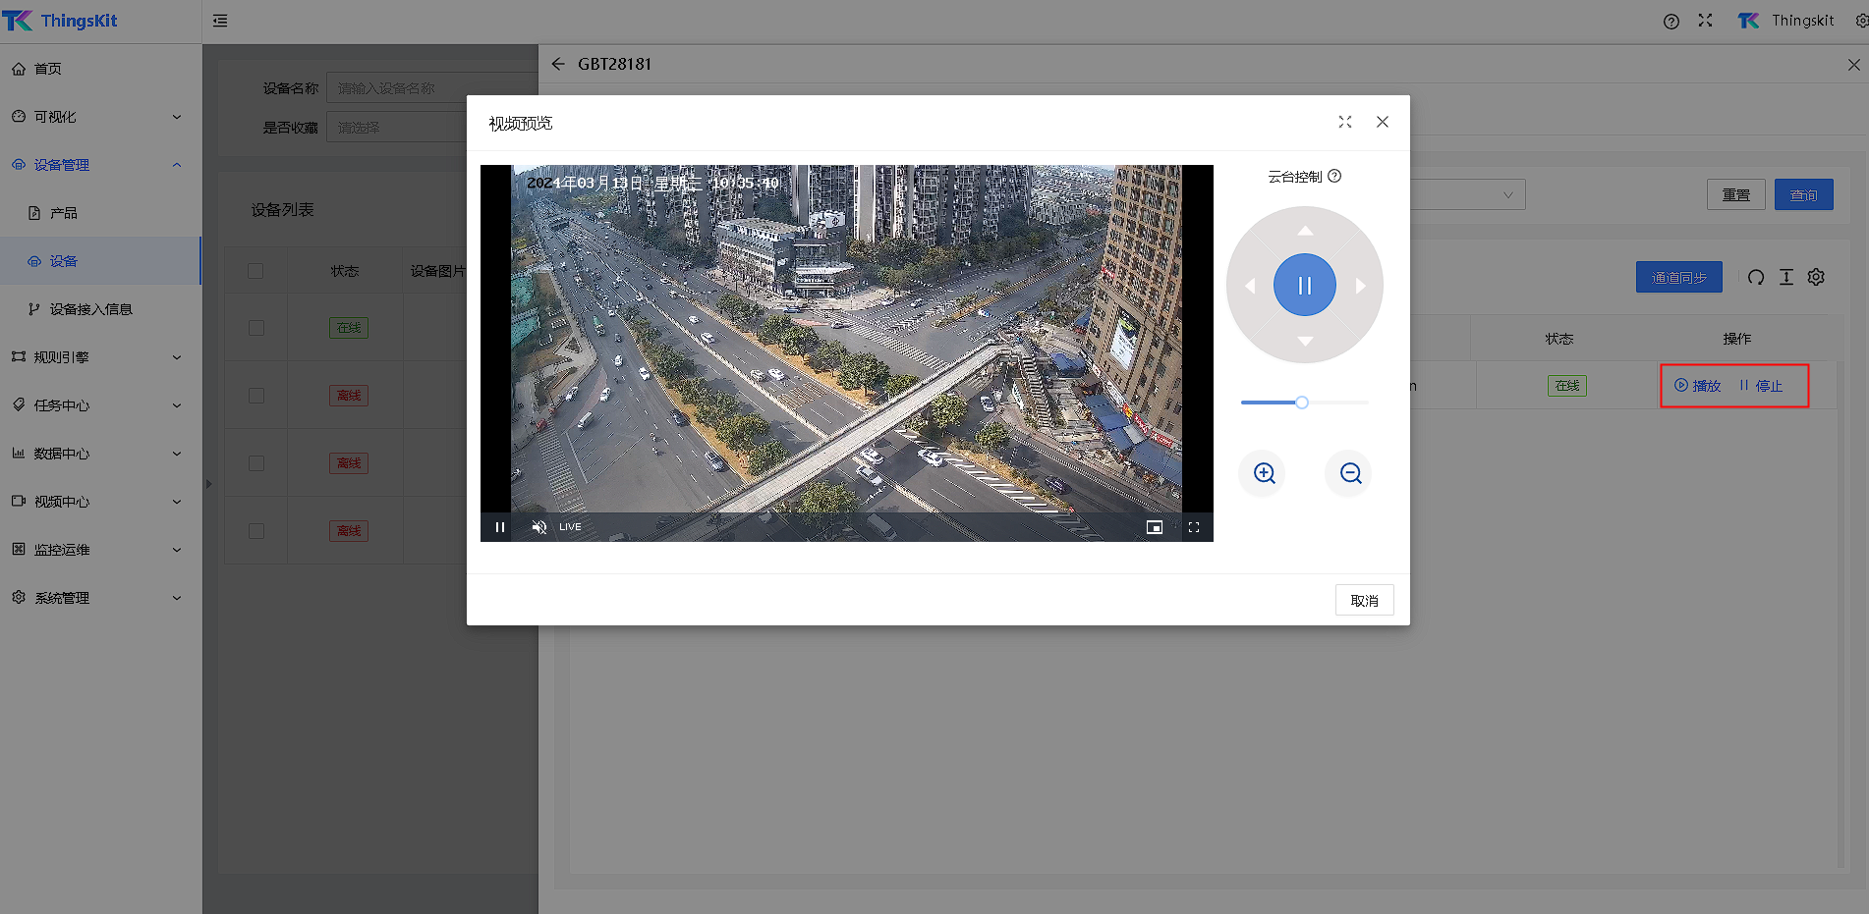This screenshot has width=1869, height=914.
Task: Enable picture-in-picture for the video
Action: click(x=1154, y=527)
